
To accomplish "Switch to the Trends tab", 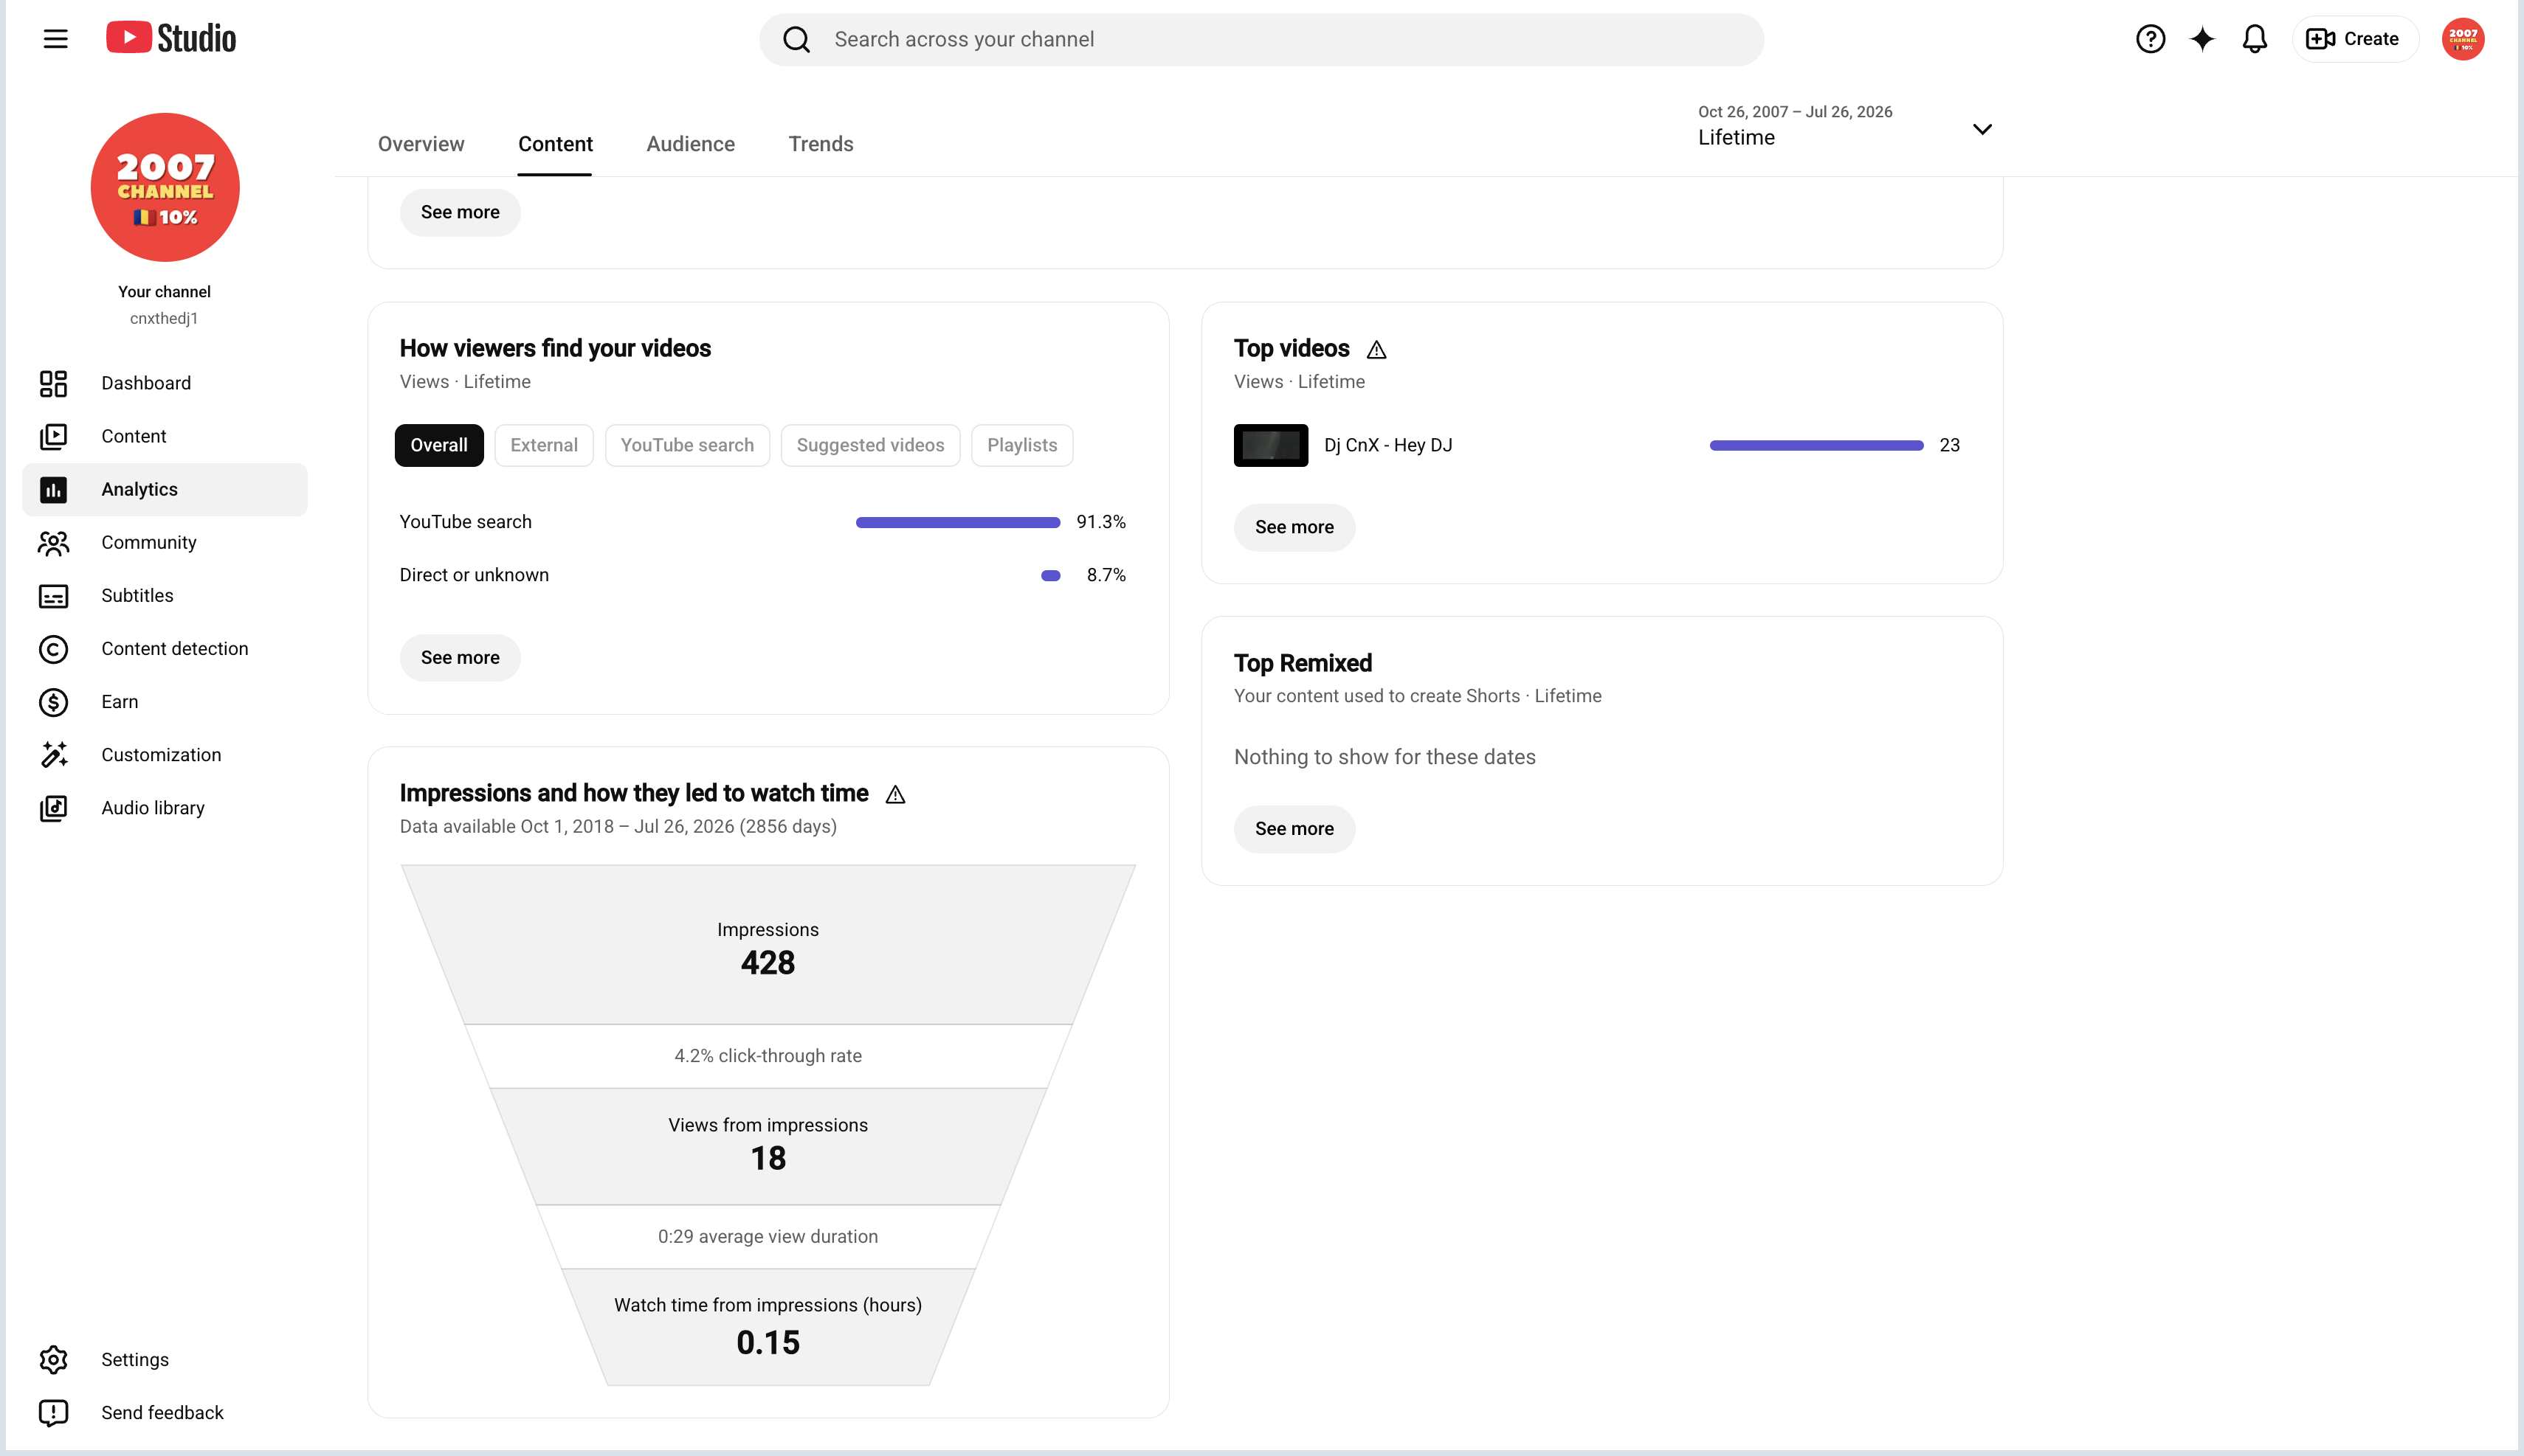I will (821, 144).
